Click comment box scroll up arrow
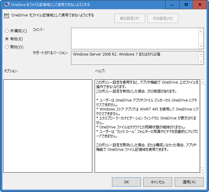The image size is (209, 192). click(201, 31)
